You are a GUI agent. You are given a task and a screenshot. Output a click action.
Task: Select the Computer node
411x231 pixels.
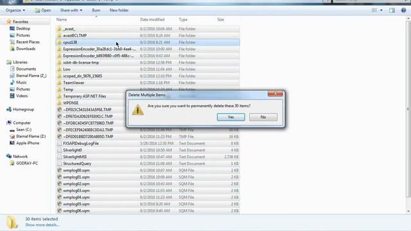pyautogui.click(x=22, y=123)
